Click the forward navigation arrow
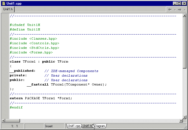Viewport: 188px width, 130px height. tap(179, 9)
